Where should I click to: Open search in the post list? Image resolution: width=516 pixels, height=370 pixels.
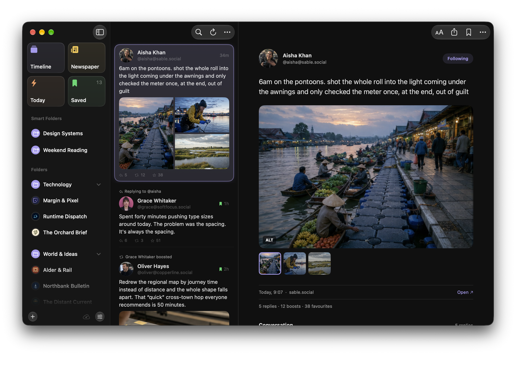click(x=199, y=32)
